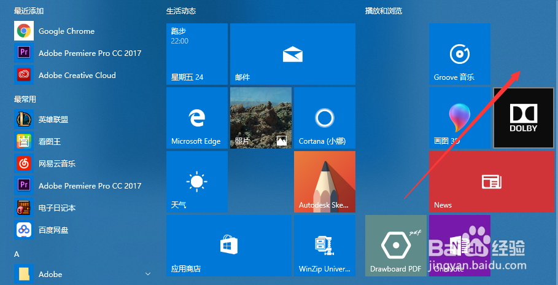Image resolution: width=558 pixels, height=285 pixels.
Task: Open the 天气 weather tile
Action: click(197, 182)
